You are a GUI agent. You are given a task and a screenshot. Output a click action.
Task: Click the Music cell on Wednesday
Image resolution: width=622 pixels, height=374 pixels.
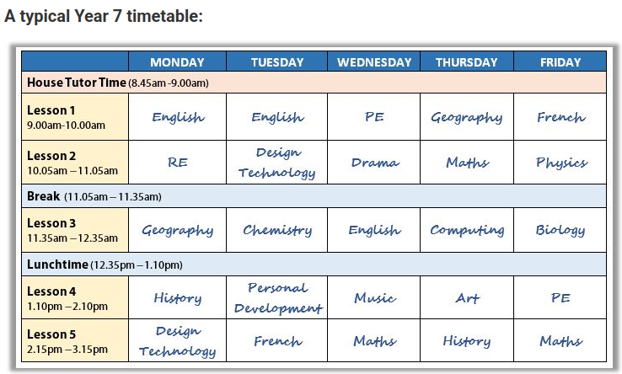tap(374, 298)
